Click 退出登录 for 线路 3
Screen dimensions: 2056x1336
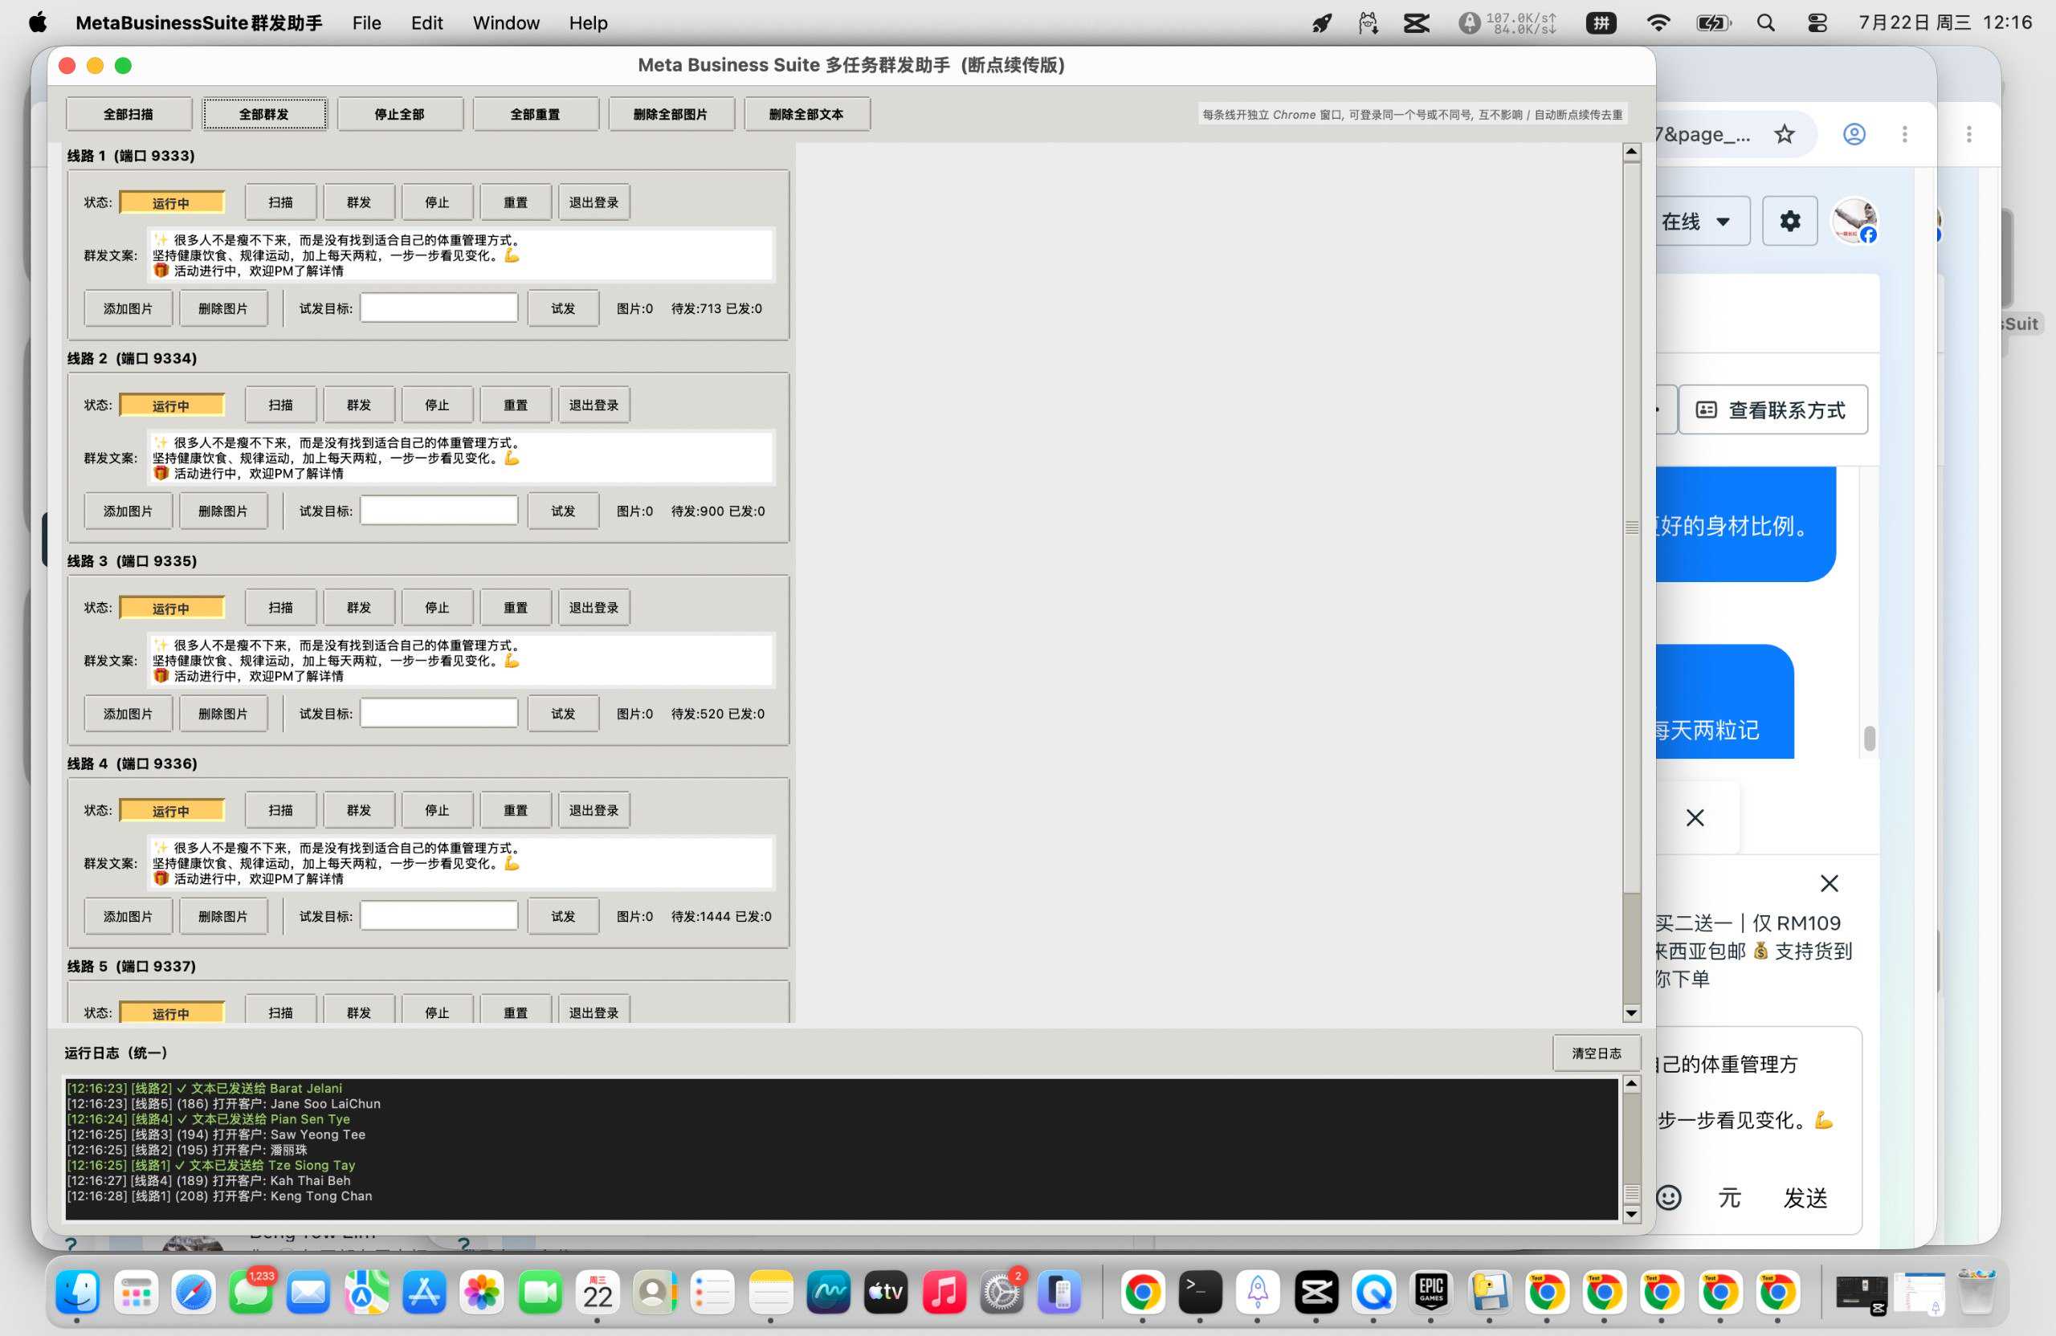click(x=594, y=607)
